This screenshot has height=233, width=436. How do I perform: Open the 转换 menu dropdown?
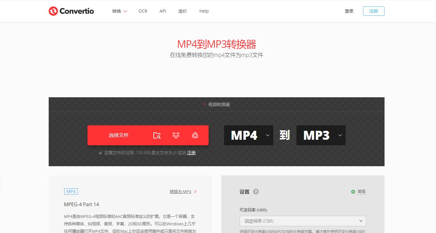click(120, 11)
